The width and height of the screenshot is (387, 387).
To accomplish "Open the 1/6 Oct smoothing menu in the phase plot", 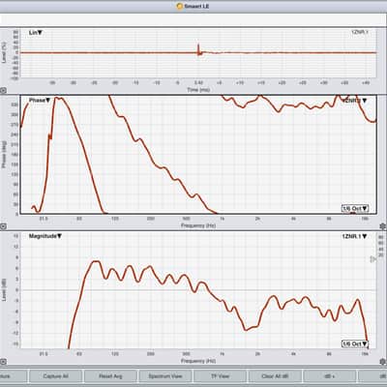I will (355, 208).
